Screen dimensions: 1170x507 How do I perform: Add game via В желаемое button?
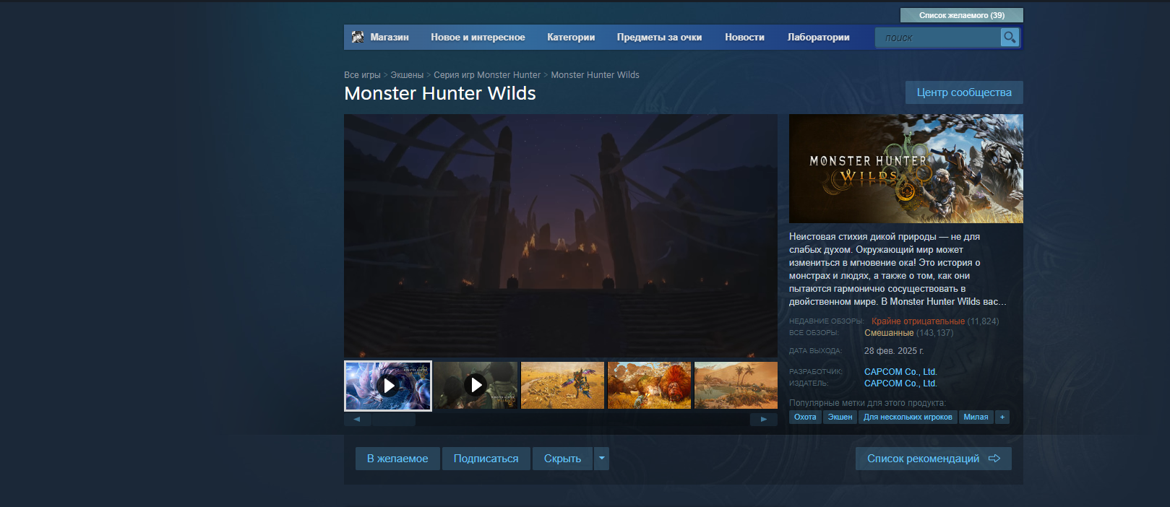(x=397, y=459)
